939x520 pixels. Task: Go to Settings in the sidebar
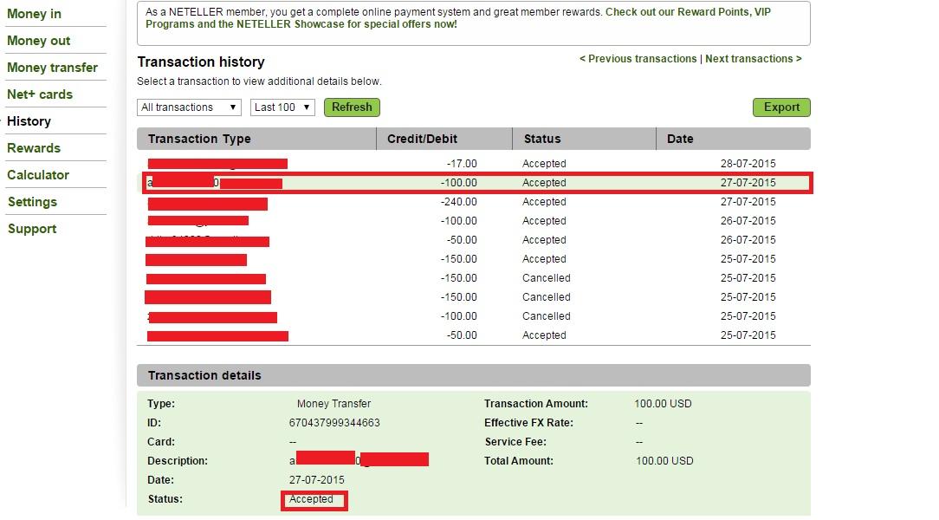coord(32,203)
